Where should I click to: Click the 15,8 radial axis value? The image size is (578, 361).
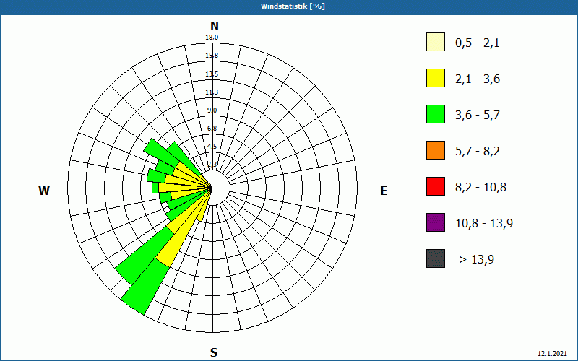212,56
